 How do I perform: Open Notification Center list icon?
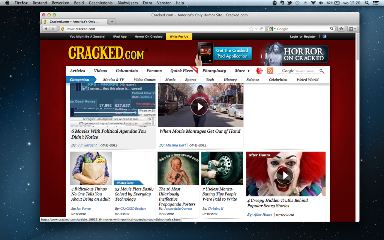pos(376,3)
